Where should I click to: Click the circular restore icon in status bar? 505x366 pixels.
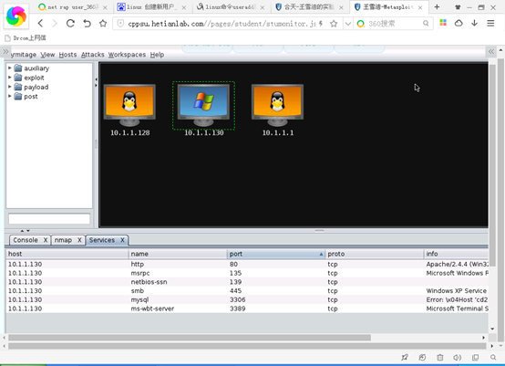[422, 357]
